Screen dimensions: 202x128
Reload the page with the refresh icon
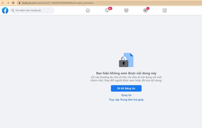tap(13, 3)
